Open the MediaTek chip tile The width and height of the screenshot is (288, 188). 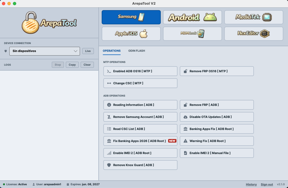point(254,17)
